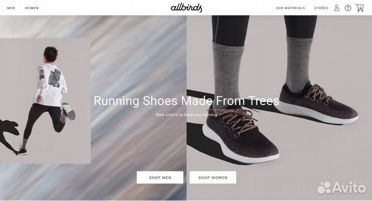This screenshot has height=201, width=372.
Task: Go to OUR MATERIALS page
Action: (x=290, y=8)
